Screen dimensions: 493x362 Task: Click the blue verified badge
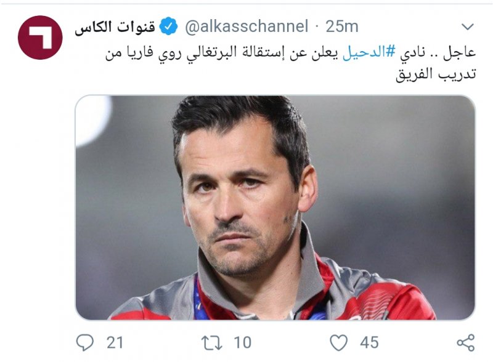click(168, 26)
